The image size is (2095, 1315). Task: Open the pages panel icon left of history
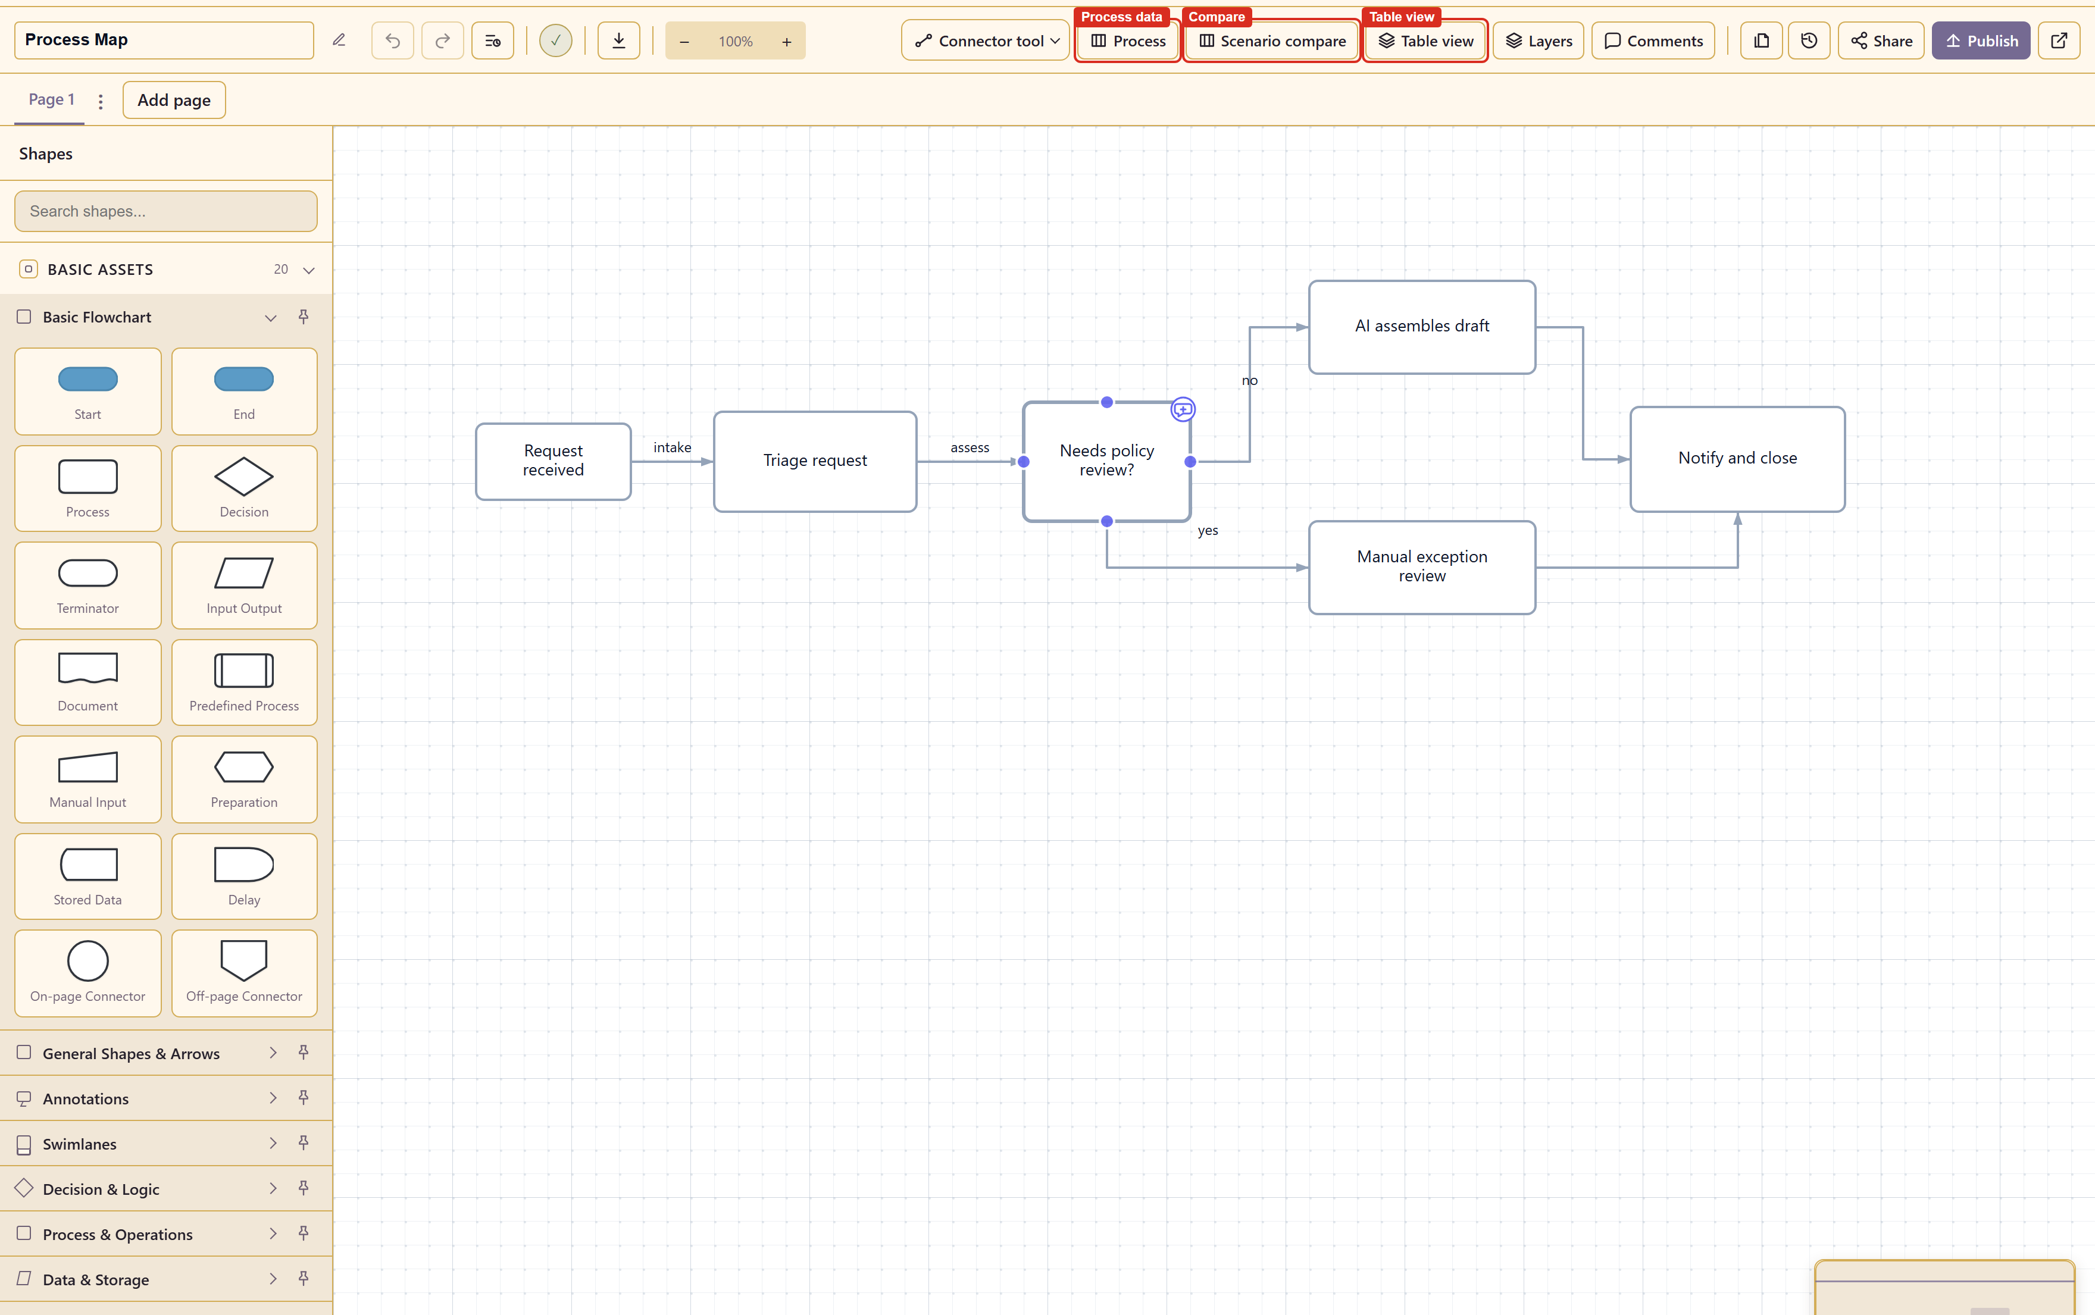(x=1762, y=41)
